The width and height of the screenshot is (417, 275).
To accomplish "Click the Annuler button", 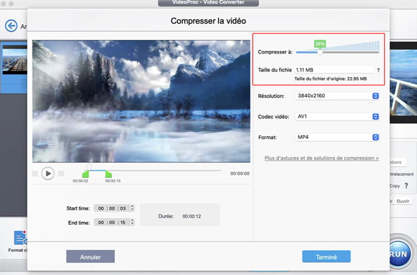I will [x=90, y=257].
